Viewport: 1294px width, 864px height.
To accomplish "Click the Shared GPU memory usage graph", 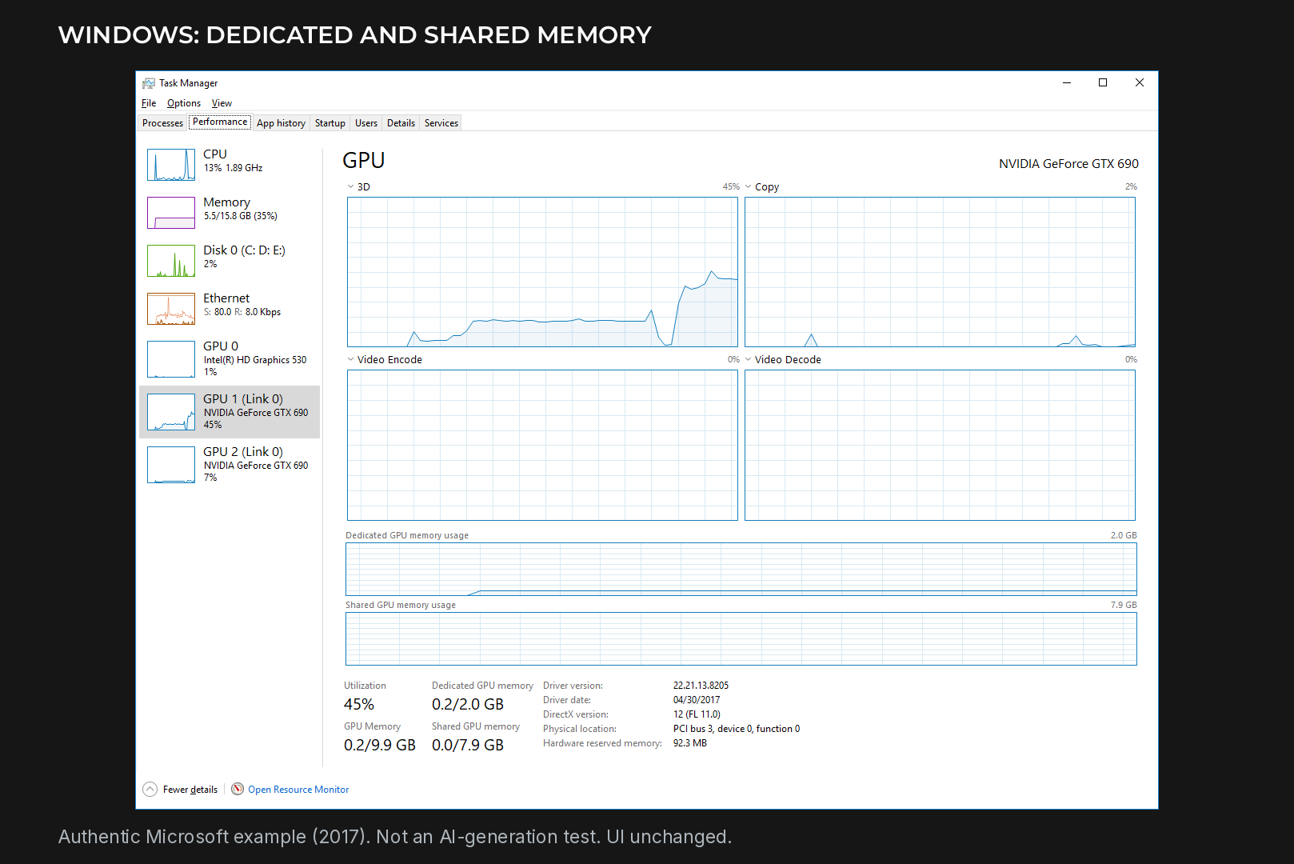I will click(x=741, y=639).
